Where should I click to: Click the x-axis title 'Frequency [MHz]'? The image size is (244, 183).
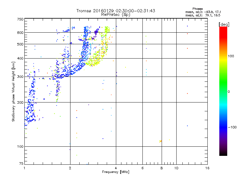pos(116,172)
